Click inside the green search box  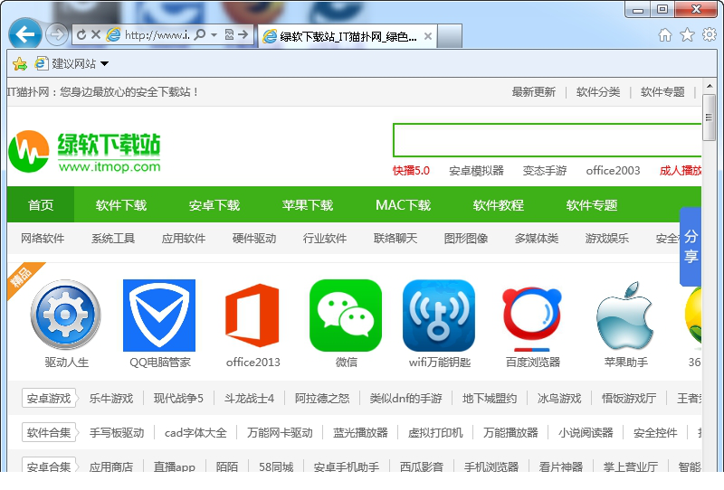click(547, 140)
